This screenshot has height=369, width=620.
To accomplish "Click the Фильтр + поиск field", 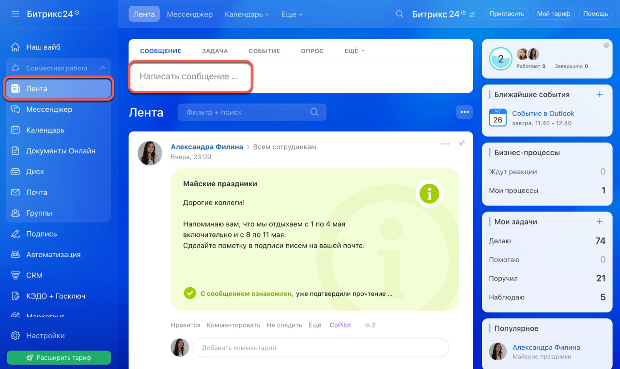I will pyautogui.click(x=252, y=112).
